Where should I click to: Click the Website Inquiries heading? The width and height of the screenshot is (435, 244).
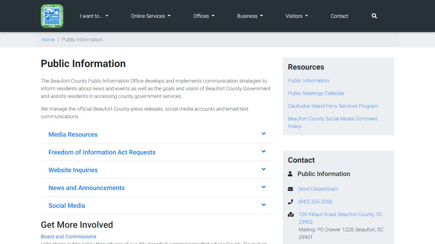point(73,170)
